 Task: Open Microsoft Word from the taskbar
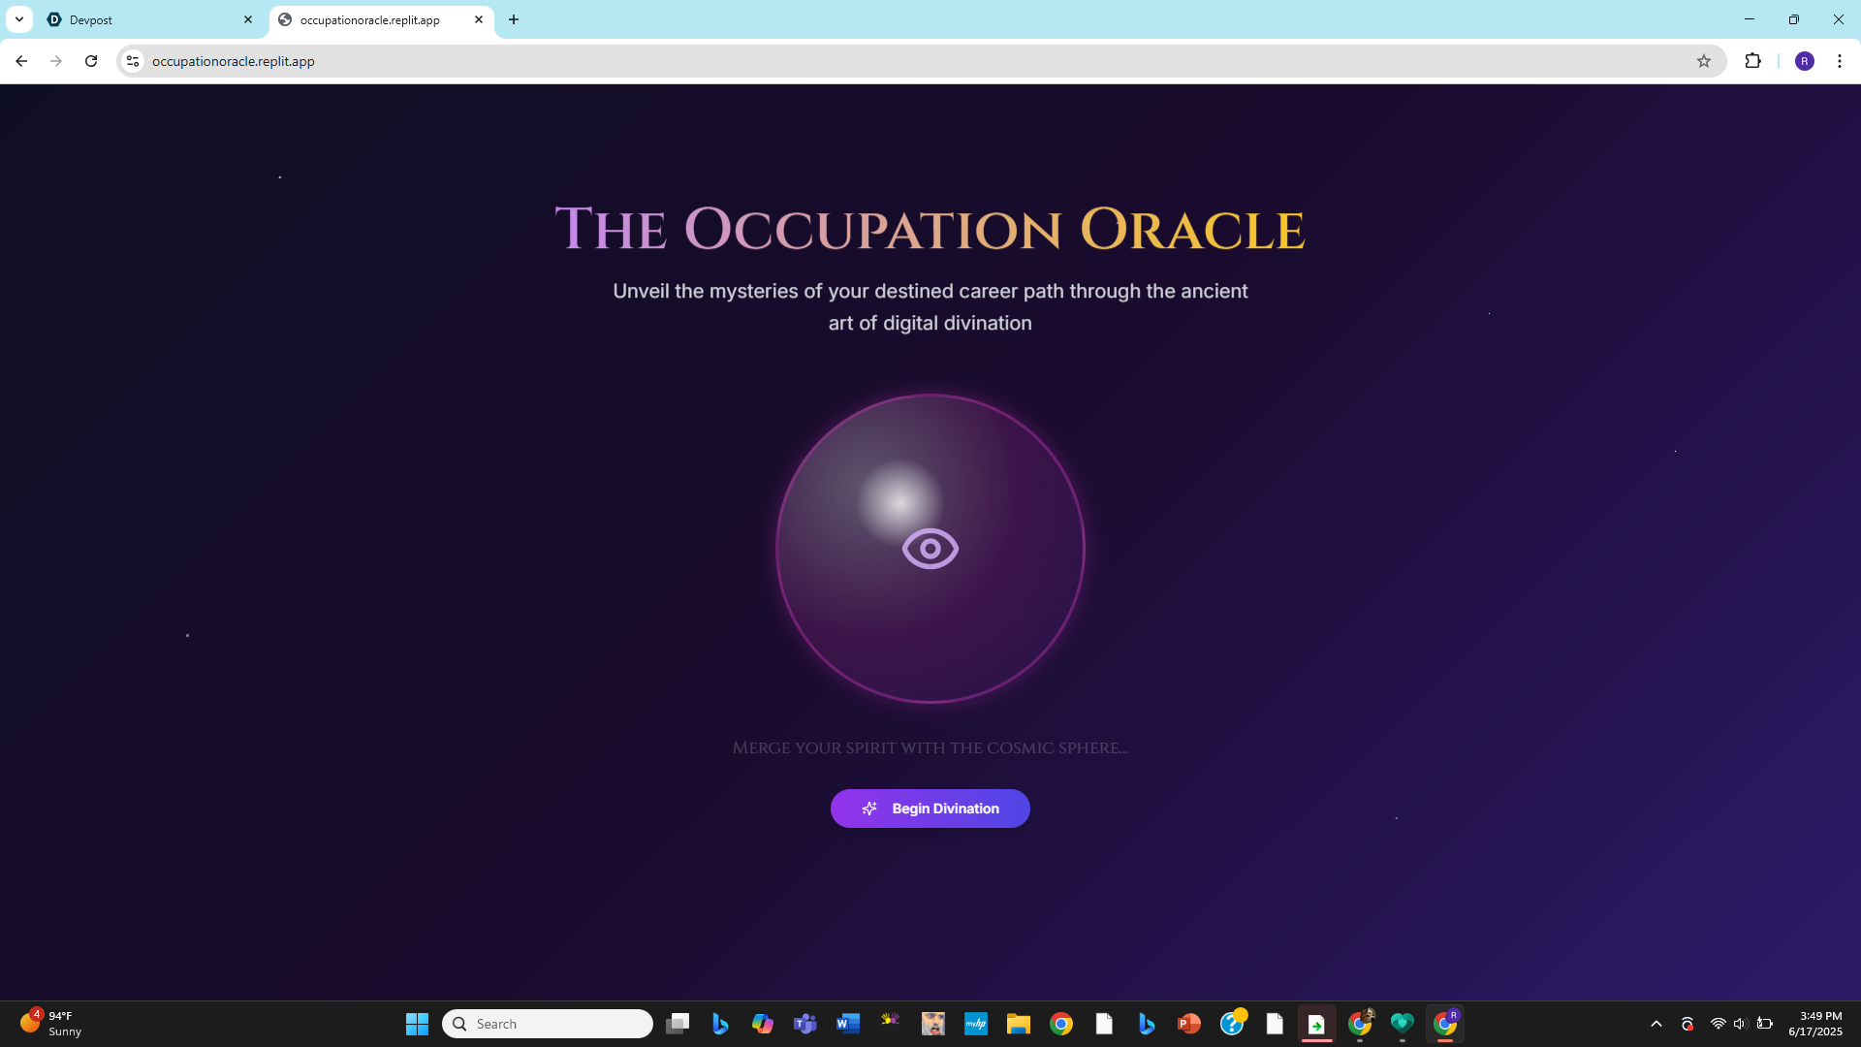(x=847, y=1024)
